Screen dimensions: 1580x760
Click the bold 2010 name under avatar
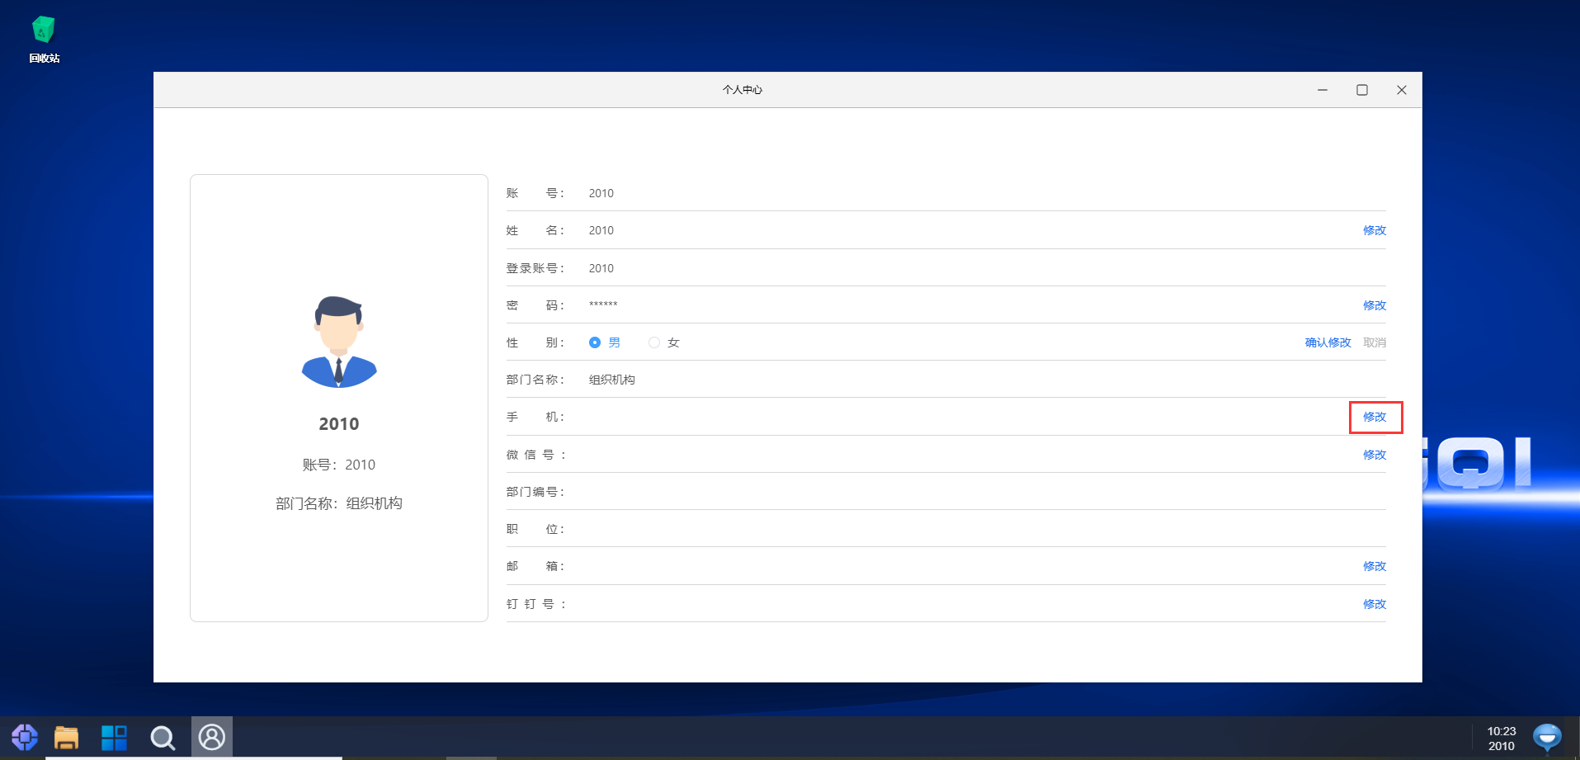click(x=339, y=423)
